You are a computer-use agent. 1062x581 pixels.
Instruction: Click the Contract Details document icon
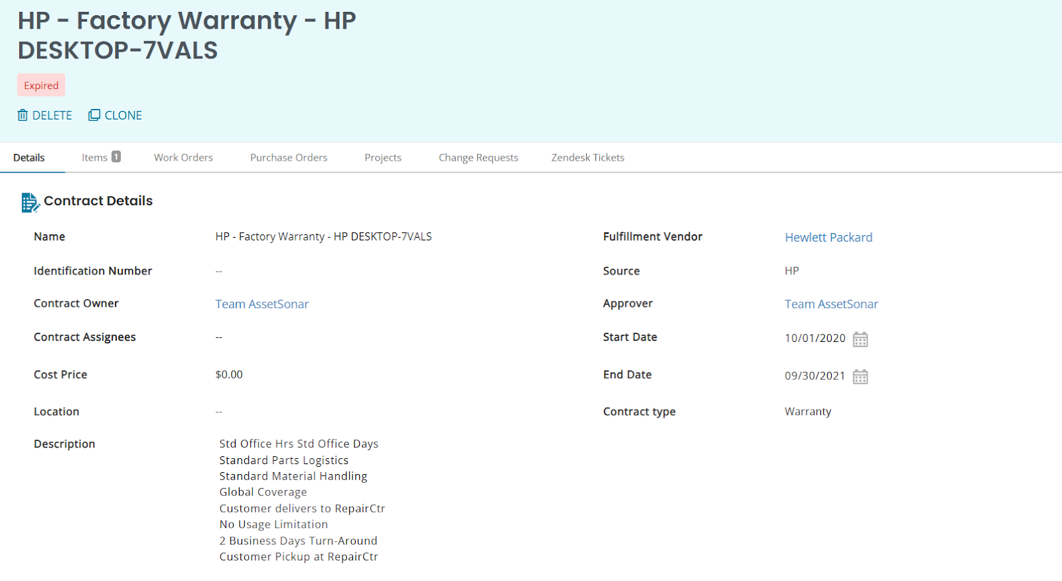pyautogui.click(x=30, y=202)
